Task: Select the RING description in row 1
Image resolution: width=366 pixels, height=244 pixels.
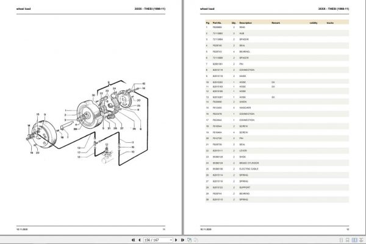Action: pos(242,27)
